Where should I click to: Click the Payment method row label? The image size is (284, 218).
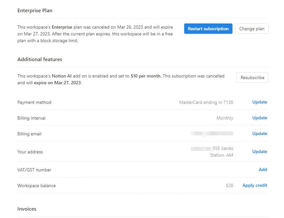pyautogui.click(x=34, y=103)
